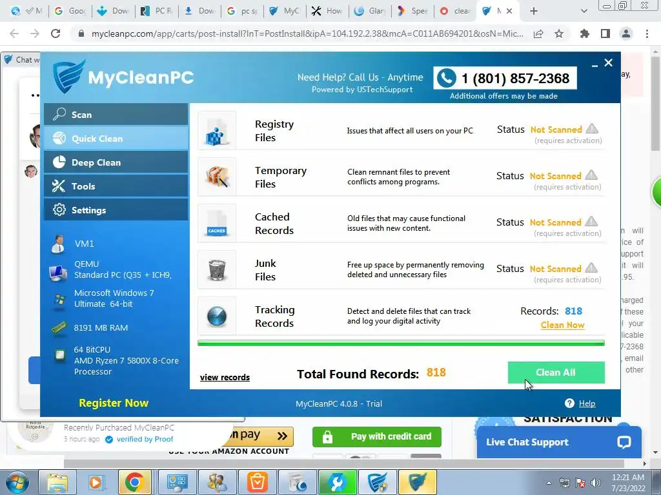The image size is (661, 495).
Task: Click the QEMU computer icon
Action: [x=57, y=273]
